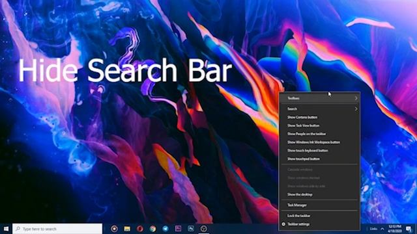Open File Explorer from the taskbar
Screen dimensions: 417x234
127,229
